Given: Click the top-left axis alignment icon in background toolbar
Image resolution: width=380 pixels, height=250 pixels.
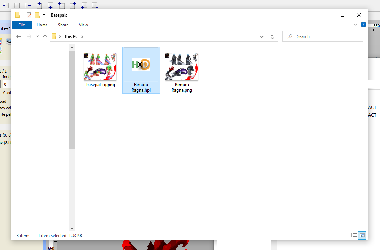Looking at the screenshot, I should pyautogui.click(x=62, y=5).
